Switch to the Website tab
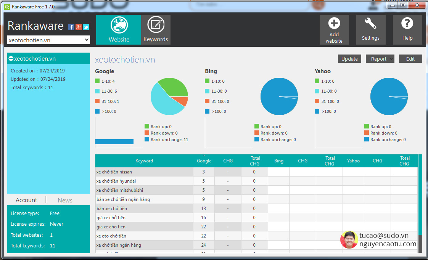Viewport: 428px width, 260px height. click(119, 30)
